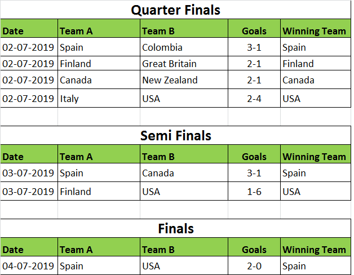Click the Finals Winning Team header

tap(314, 250)
